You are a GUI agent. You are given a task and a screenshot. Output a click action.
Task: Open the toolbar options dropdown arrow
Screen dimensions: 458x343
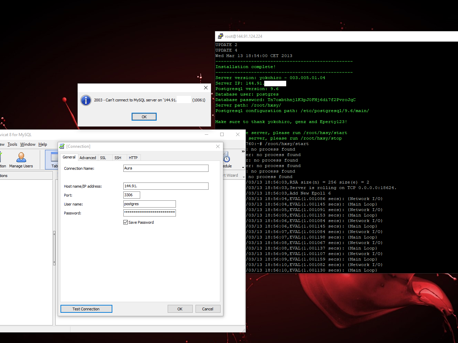pos(243,168)
